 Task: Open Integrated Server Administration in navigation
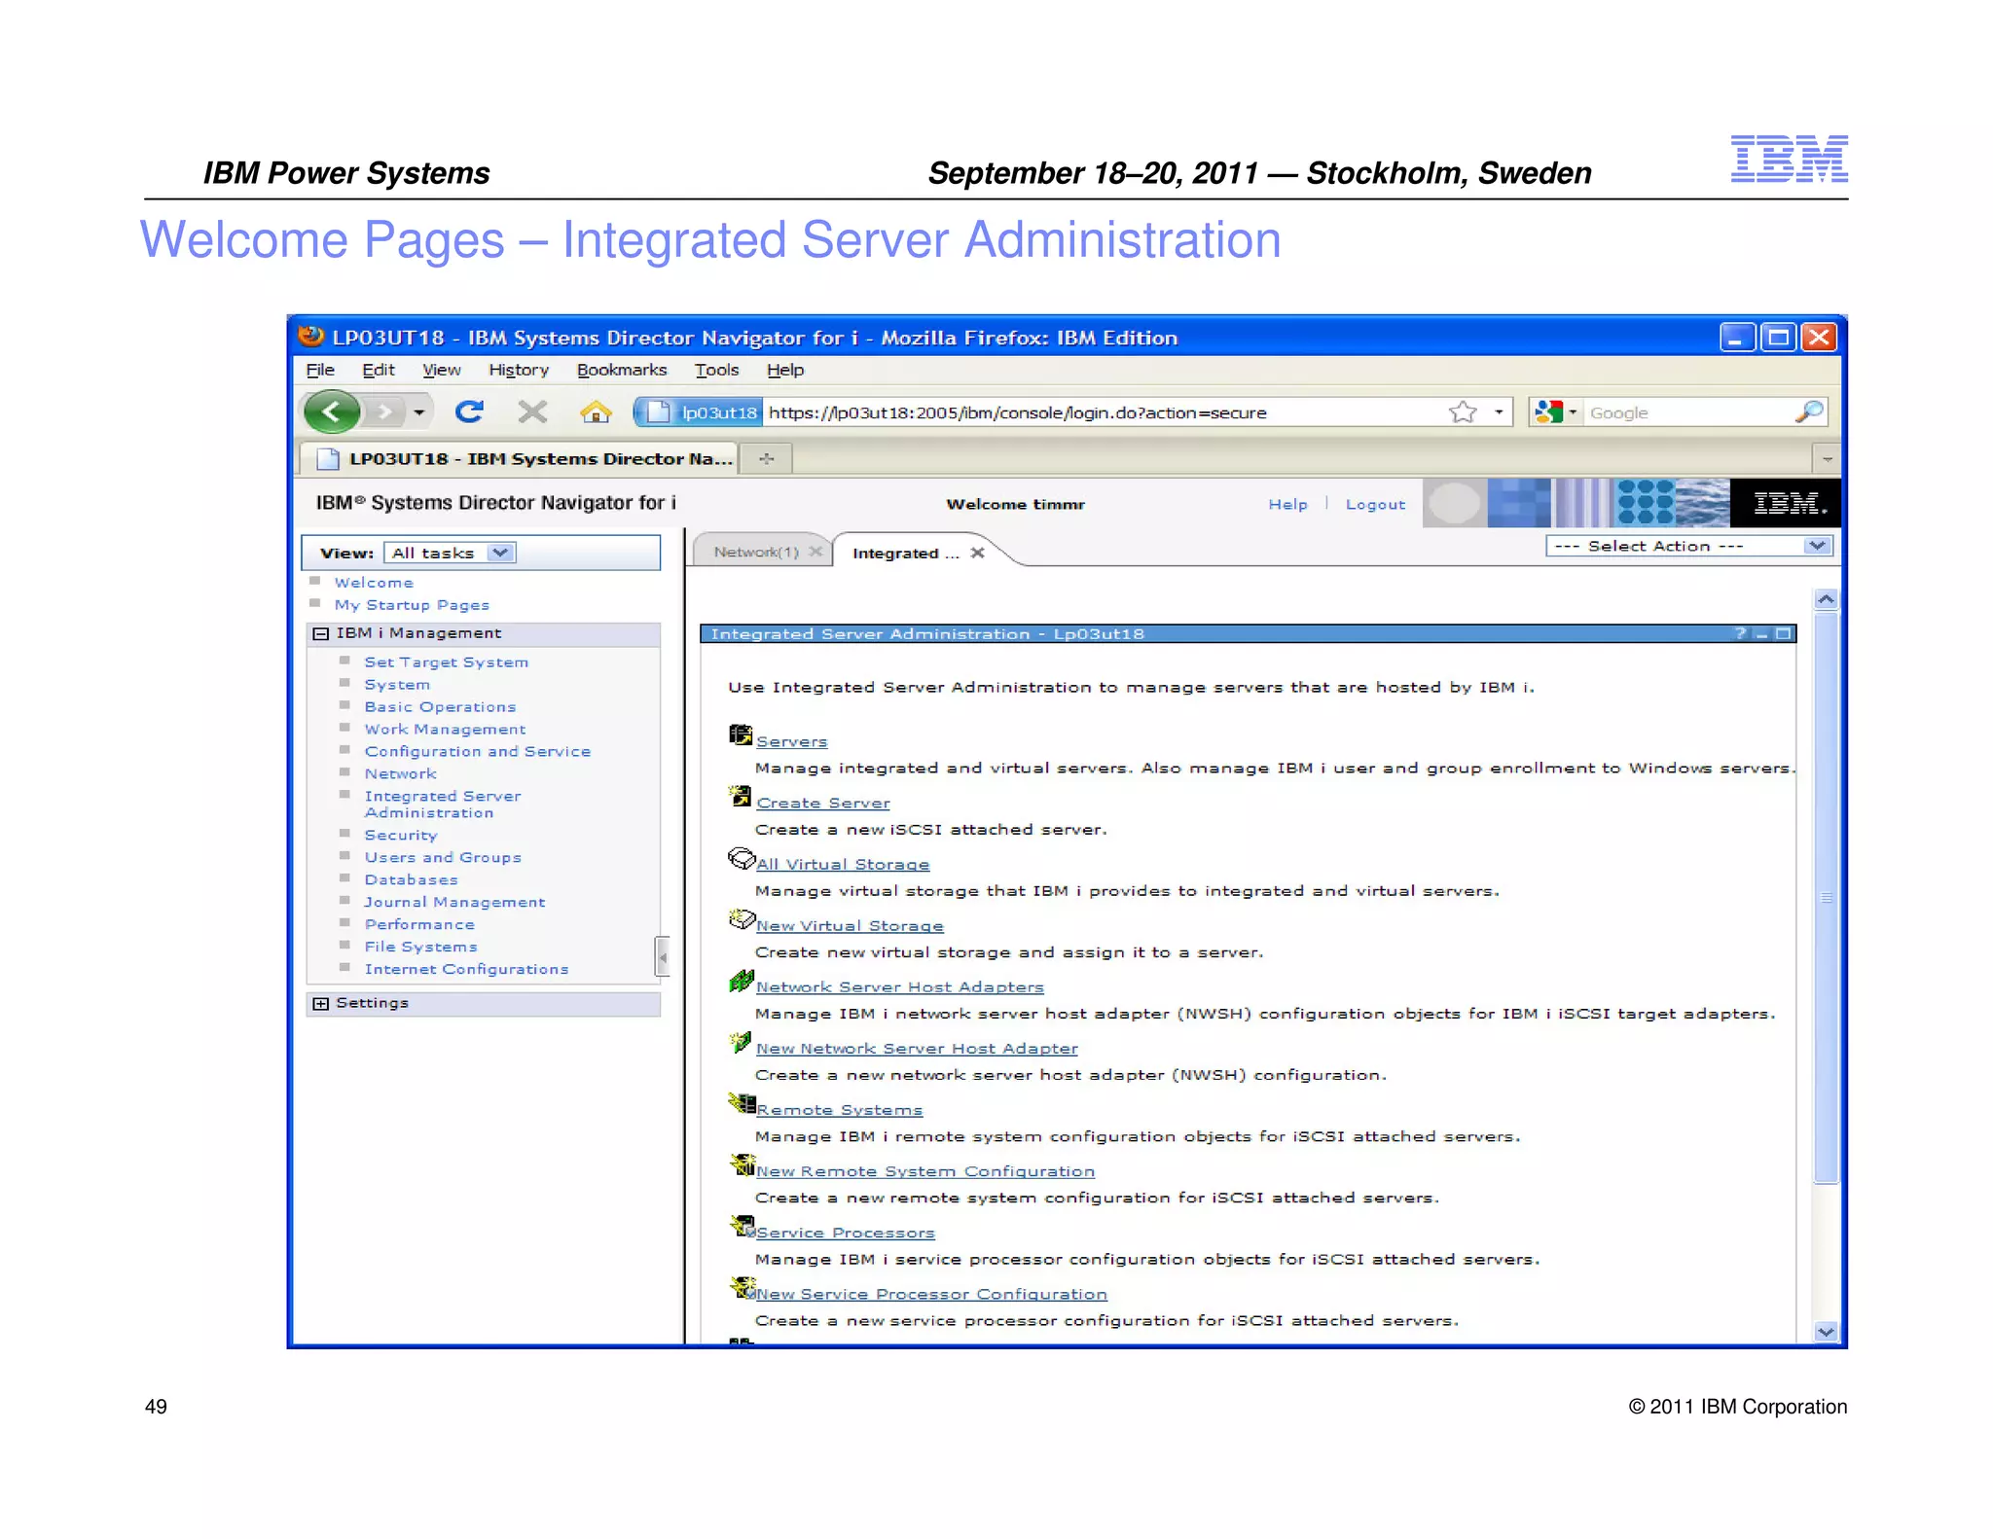pos(443,805)
